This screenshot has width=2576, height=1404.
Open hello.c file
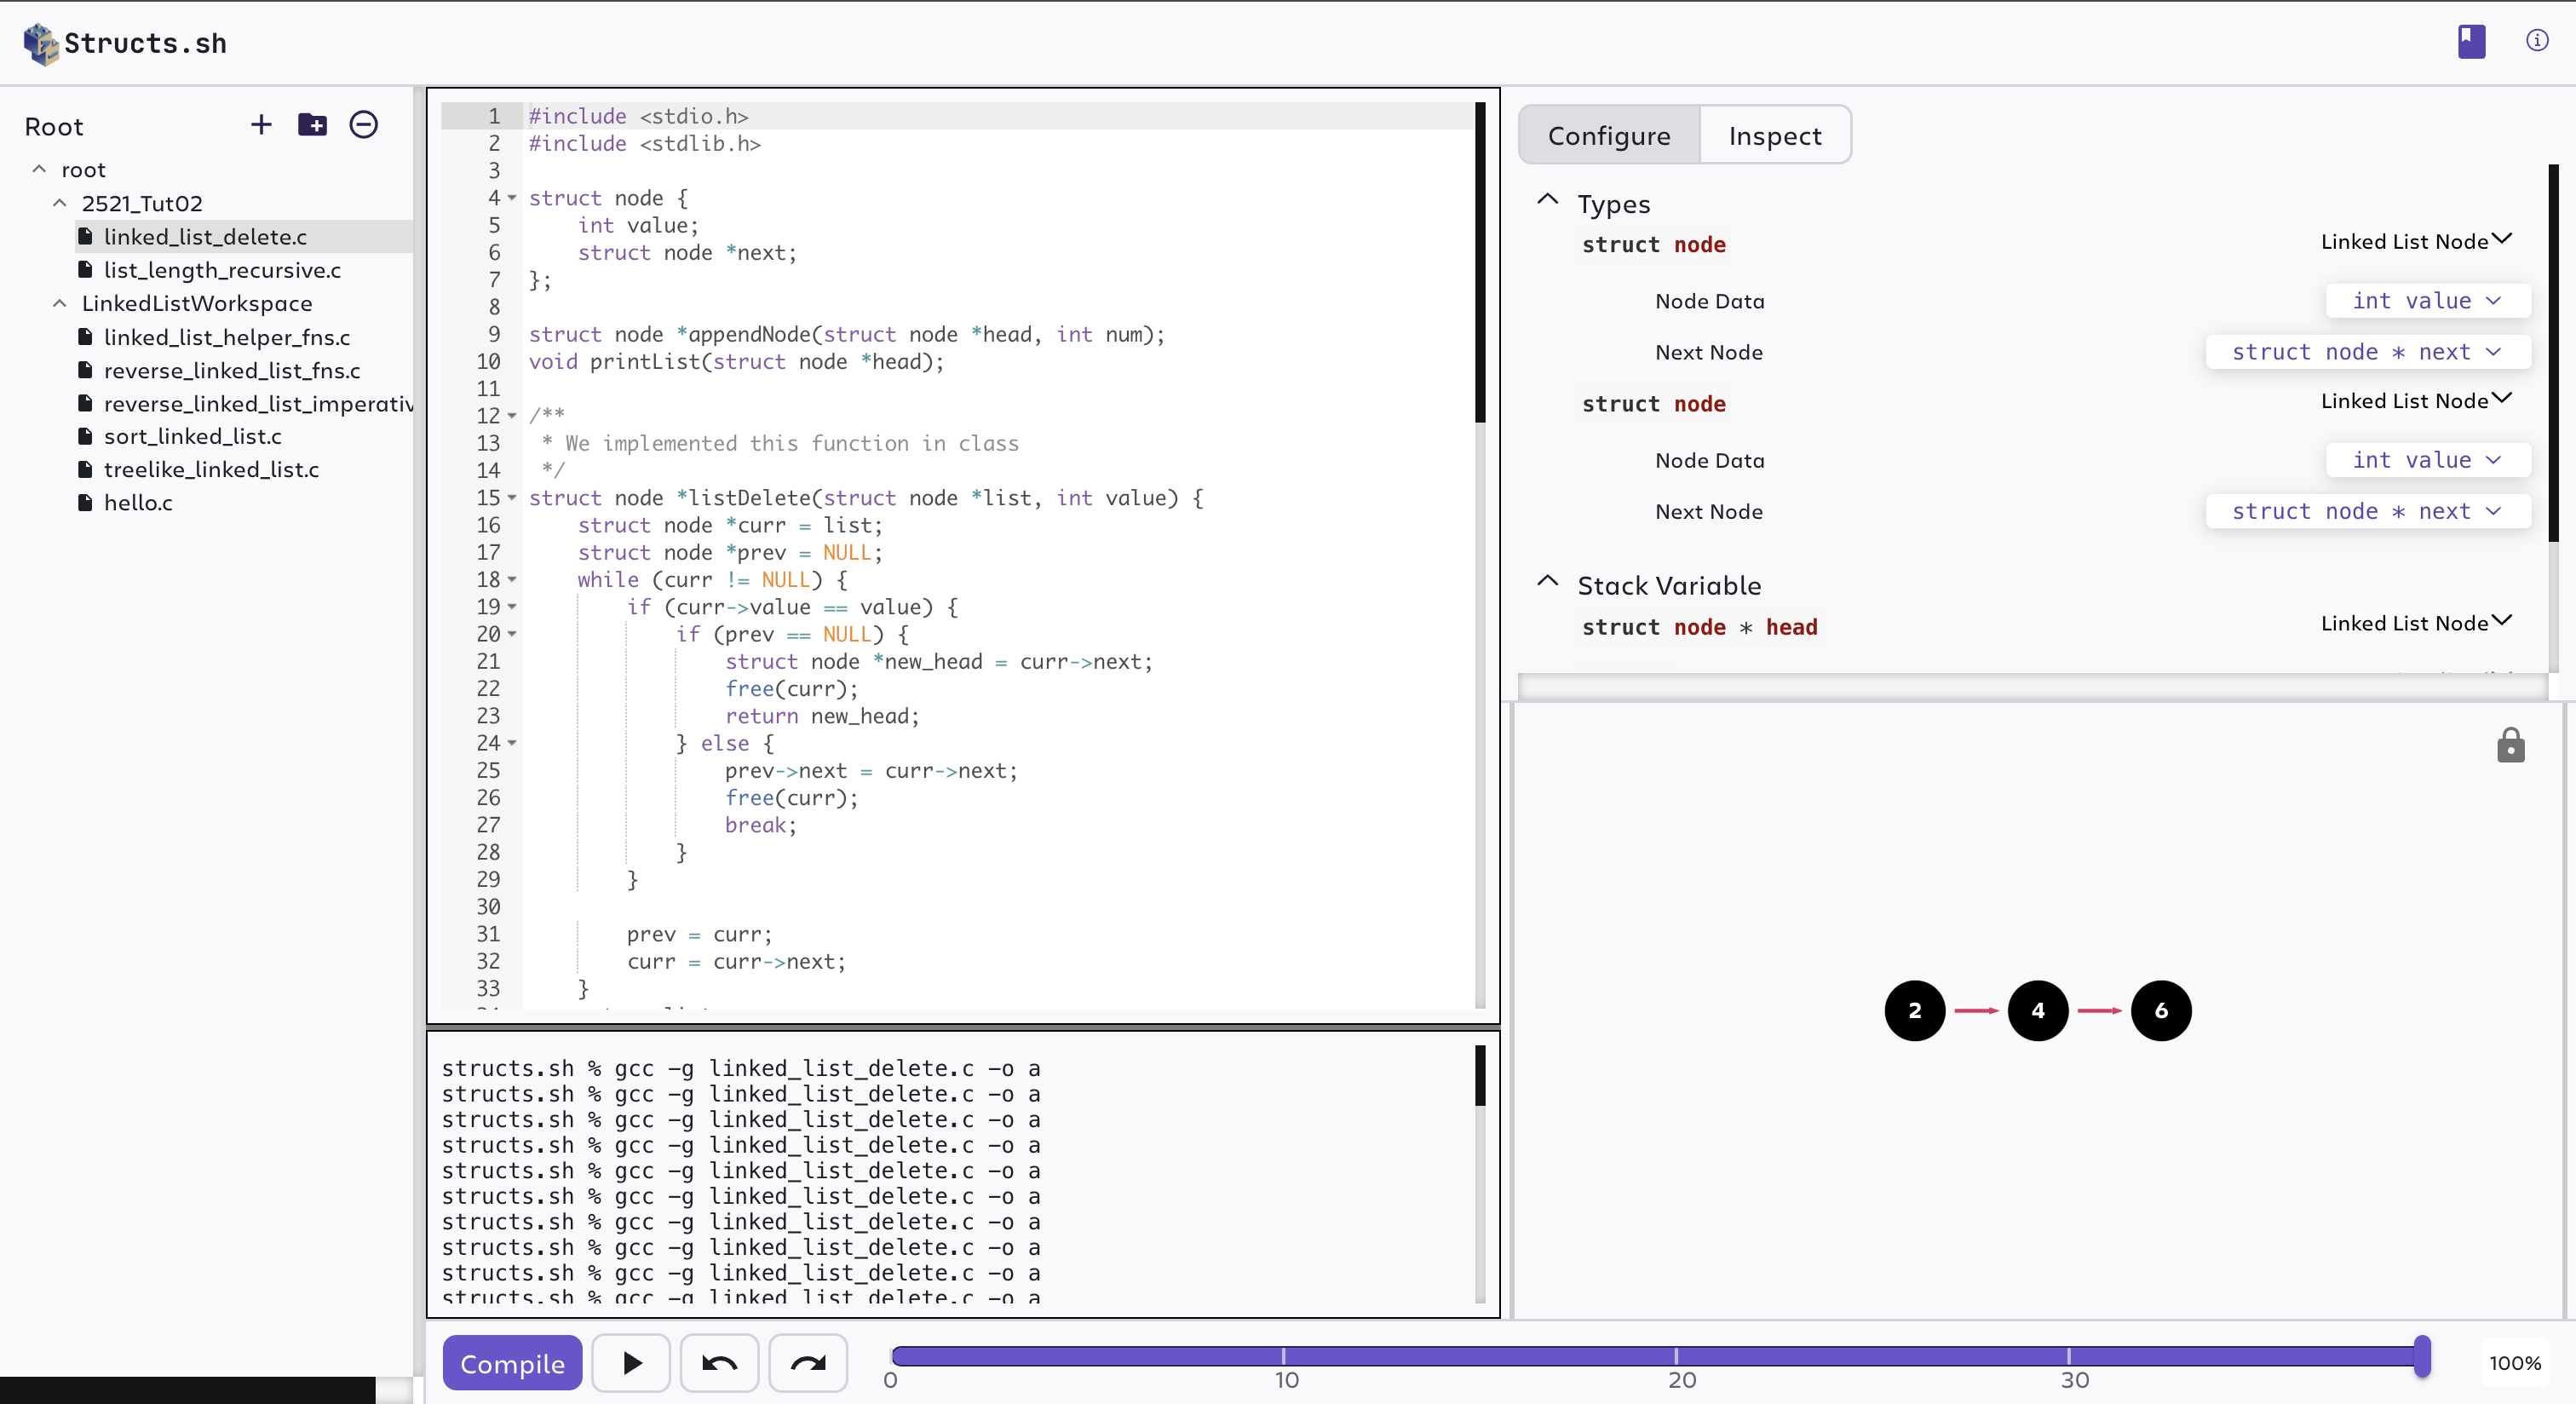click(x=137, y=502)
